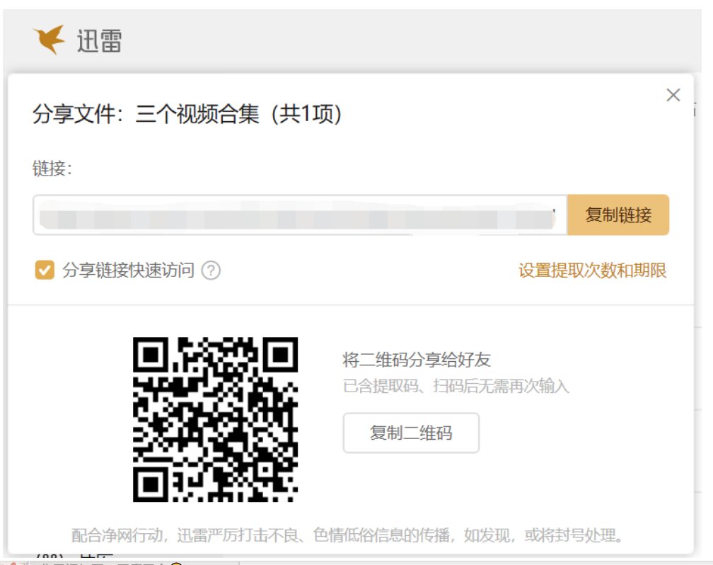Open 设置提取次数和期限 link
The height and width of the screenshot is (565, 713).
592,270
